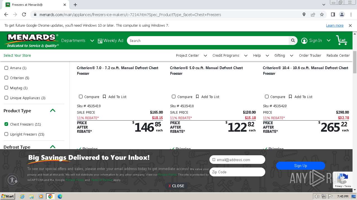Reload the current page
Screen dimensions: 357x200
click(x=24, y=14)
